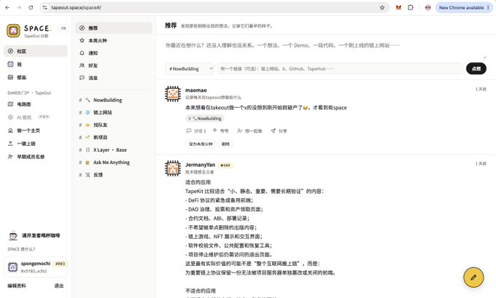The width and height of the screenshot is (496, 298).
Task: Open 通知 notifications with bell icon
Action: 113,53
